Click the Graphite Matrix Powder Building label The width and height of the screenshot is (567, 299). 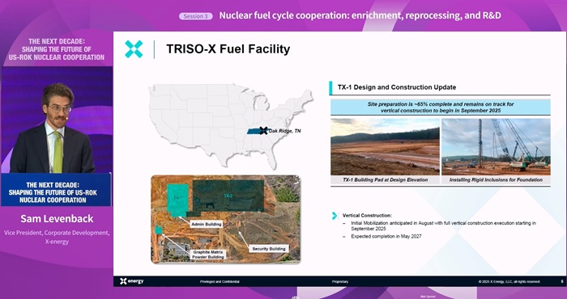(208, 255)
